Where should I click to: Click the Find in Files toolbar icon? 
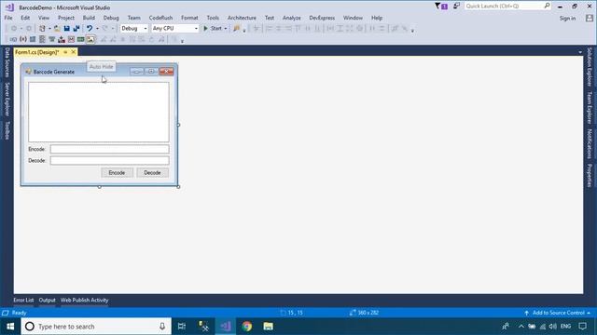click(x=236, y=29)
